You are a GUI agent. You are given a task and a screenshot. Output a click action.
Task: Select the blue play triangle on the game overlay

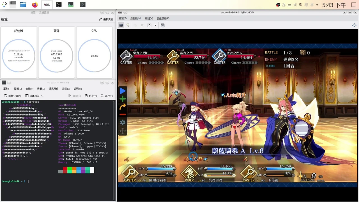point(123,91)
